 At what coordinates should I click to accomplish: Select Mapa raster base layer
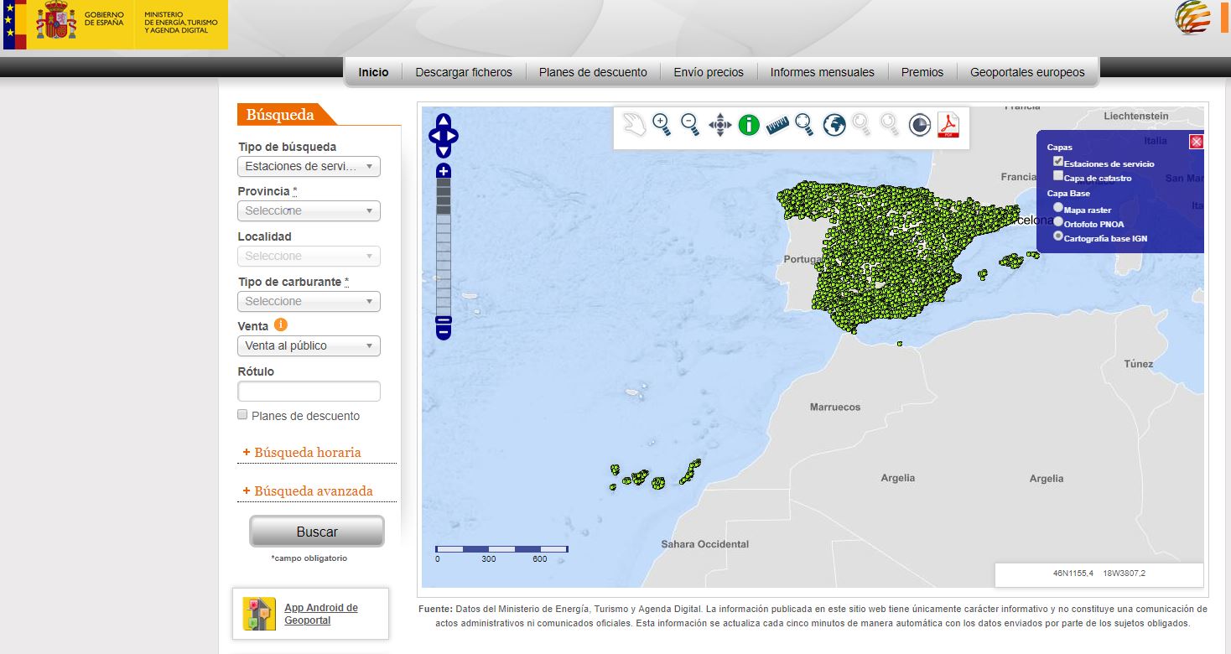coord(1058,207)
